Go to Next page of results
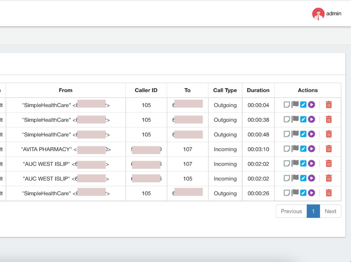Screen dimensions: 351x262 (x=330, y=211)
